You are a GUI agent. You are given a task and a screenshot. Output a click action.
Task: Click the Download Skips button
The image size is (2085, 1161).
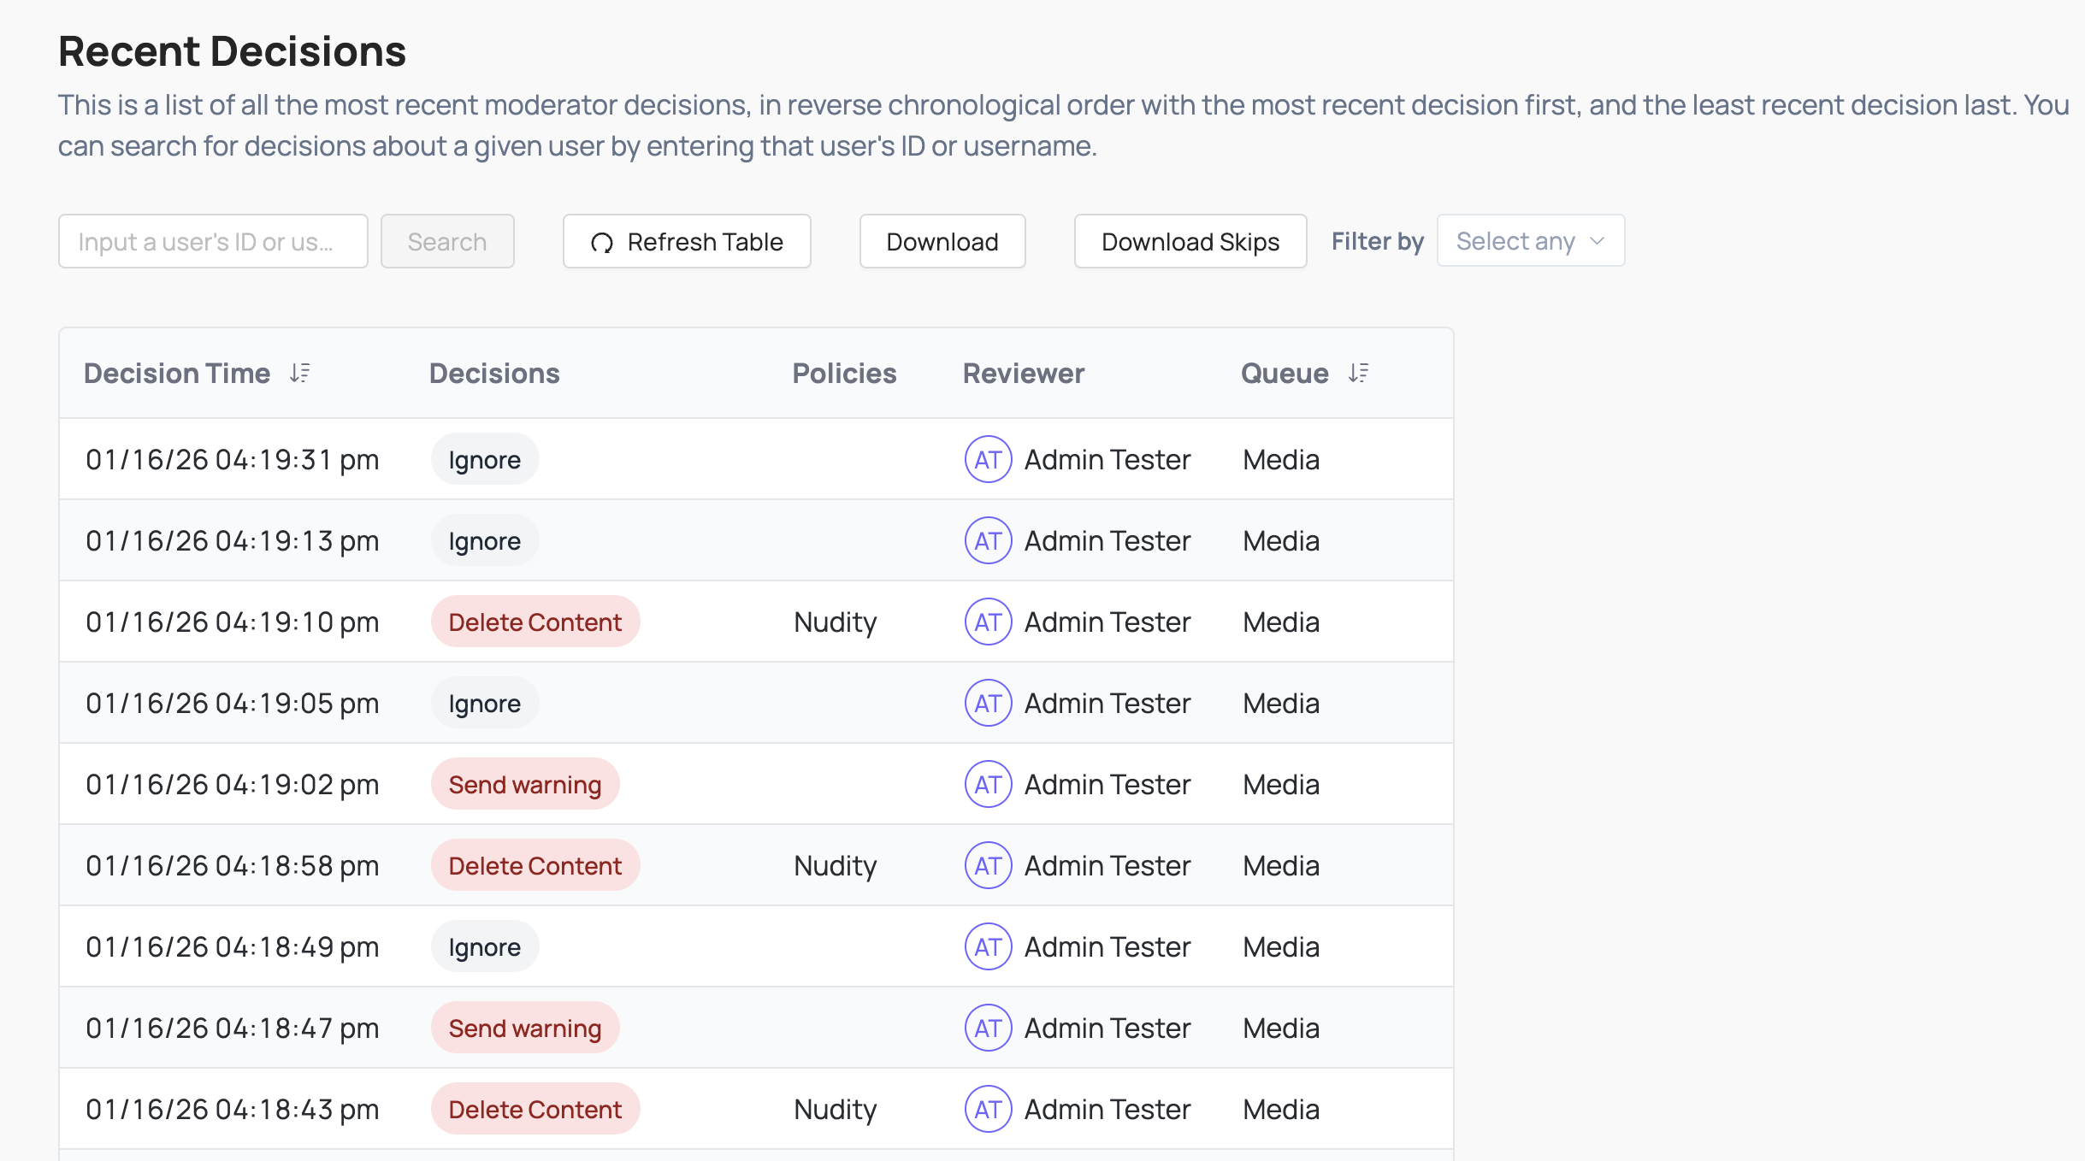[x=1190, y=241]
